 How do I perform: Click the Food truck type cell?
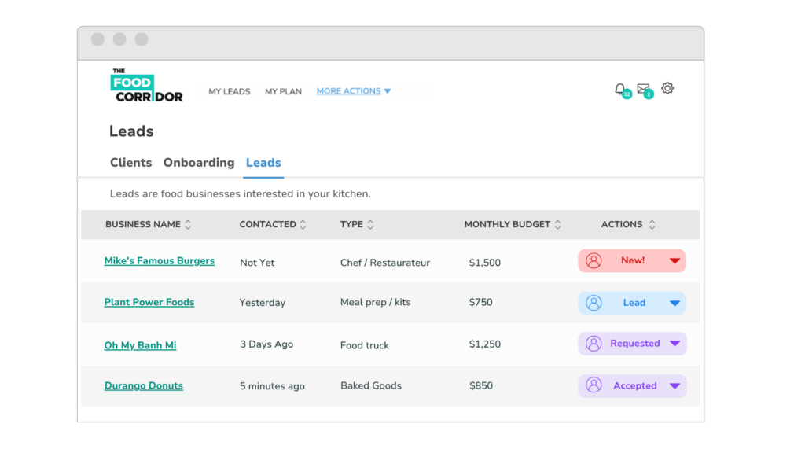(365, 345)
